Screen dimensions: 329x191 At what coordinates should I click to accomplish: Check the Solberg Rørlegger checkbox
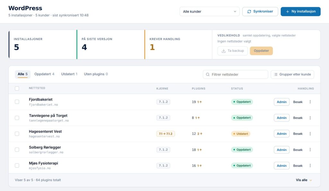pos(17,150)
